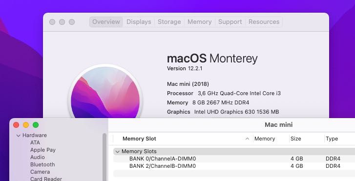Minimize System Information with yellow button

26,125
